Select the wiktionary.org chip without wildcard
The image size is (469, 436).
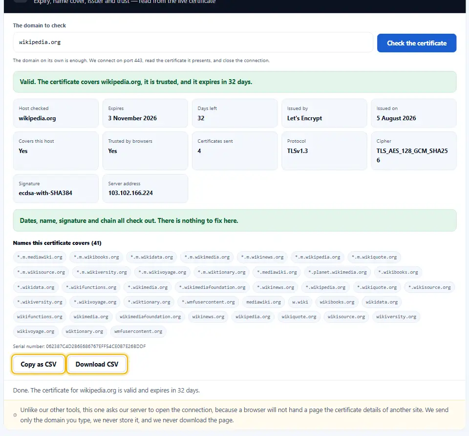85,331
